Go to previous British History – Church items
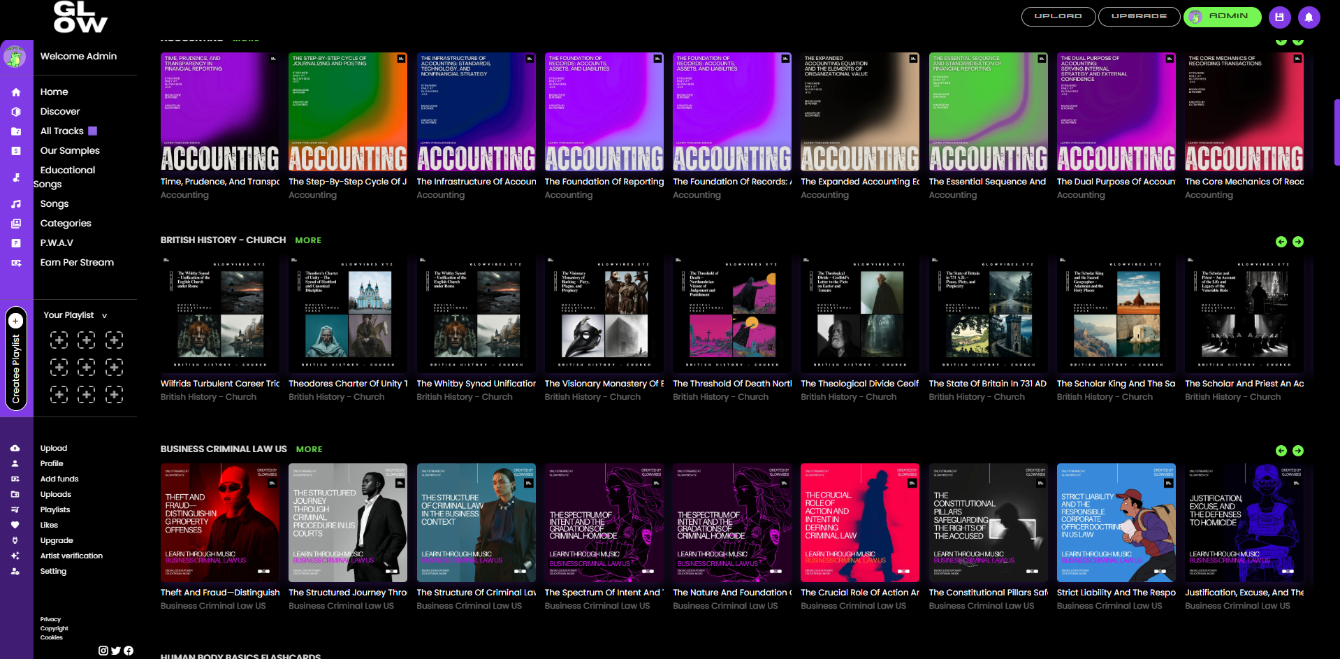Screen dimensions: 1340x659 [1281, 242]
